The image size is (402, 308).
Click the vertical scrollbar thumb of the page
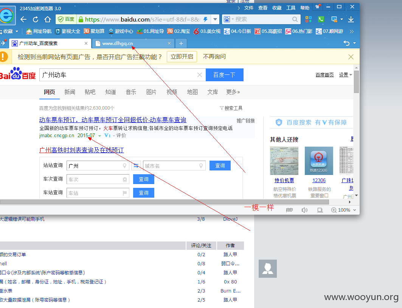356,82
